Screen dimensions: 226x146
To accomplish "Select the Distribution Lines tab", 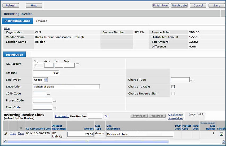I will [x=17, y=21].
